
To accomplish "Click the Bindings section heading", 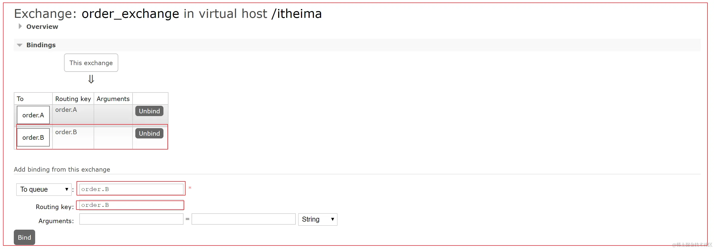I will point(41,45).
